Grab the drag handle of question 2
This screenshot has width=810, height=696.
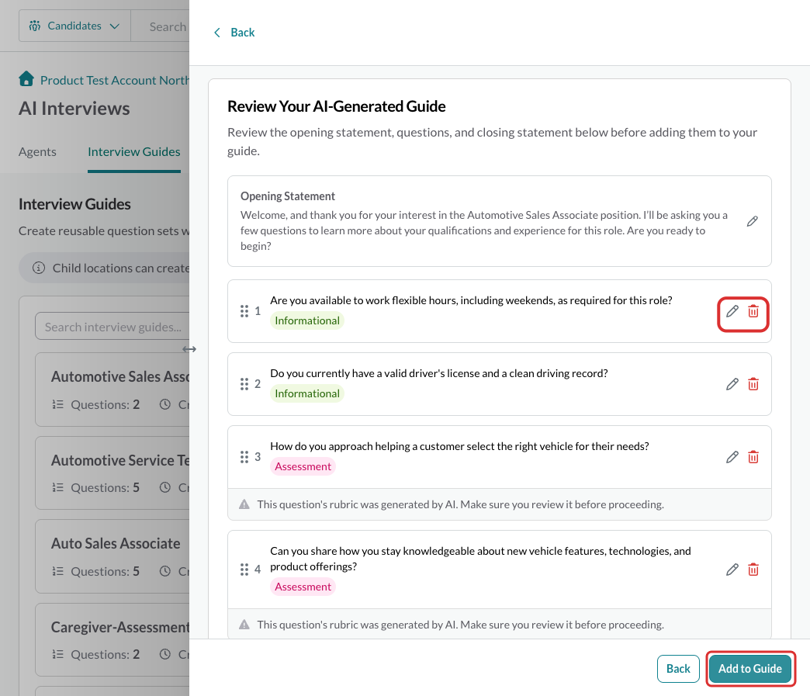(x=244, y=384)
